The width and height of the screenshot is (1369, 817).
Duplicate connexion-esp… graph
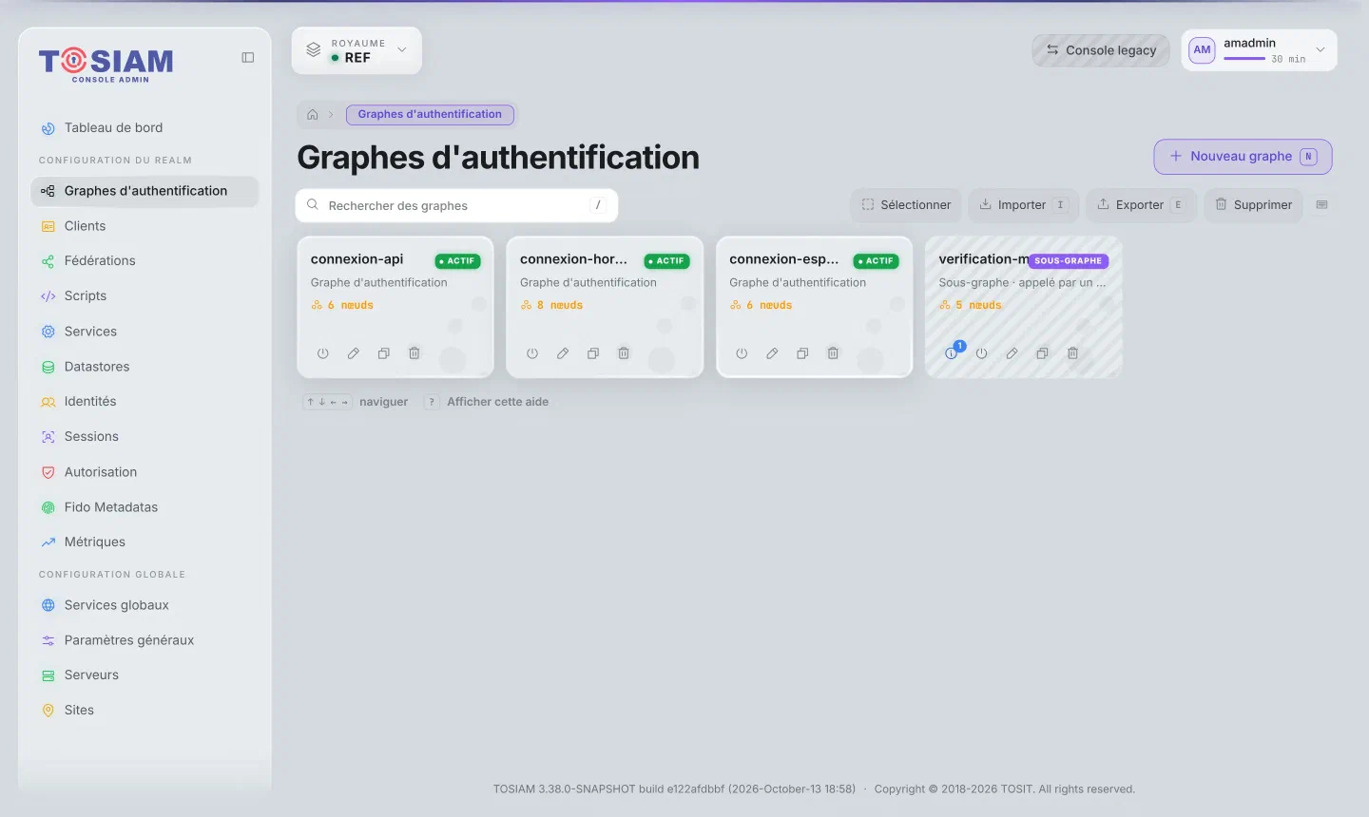pyautogui.click(x=802, y=353)
